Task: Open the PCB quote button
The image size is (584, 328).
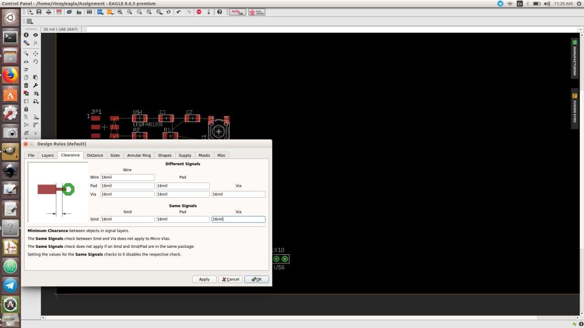Action: coord(257,12)
